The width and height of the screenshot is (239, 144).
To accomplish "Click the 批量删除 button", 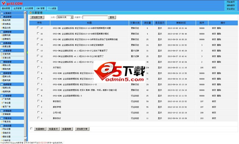I will (40, 129).
